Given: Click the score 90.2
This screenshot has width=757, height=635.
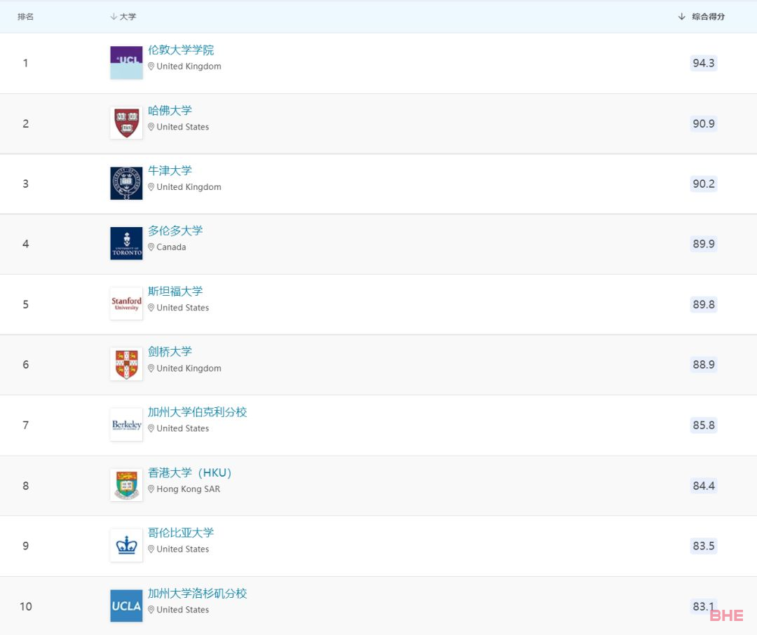Looking at the screenshot, I should tap(704, 184).
